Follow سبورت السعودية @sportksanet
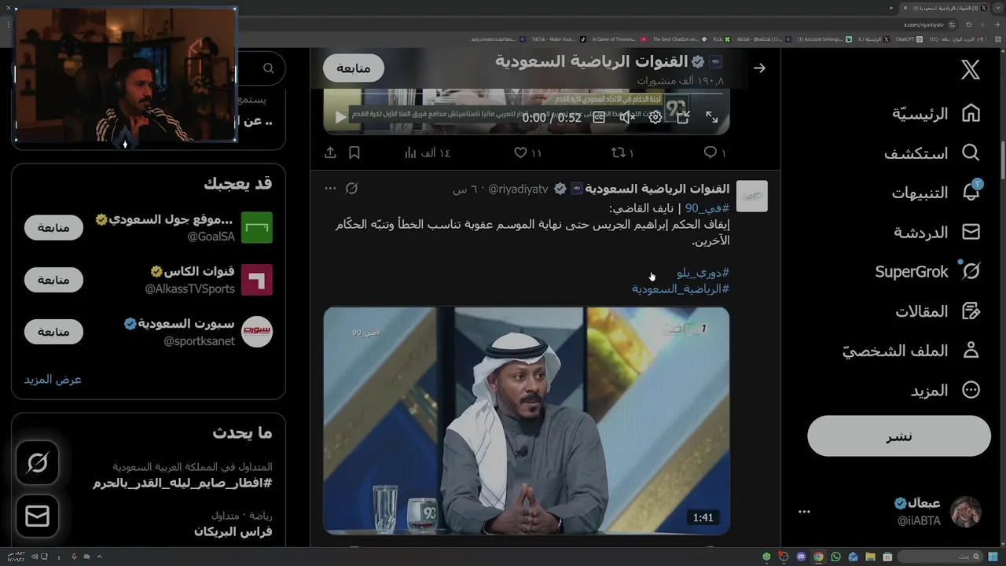Screen dimensions: 1006x566 [x=53, y=332]
